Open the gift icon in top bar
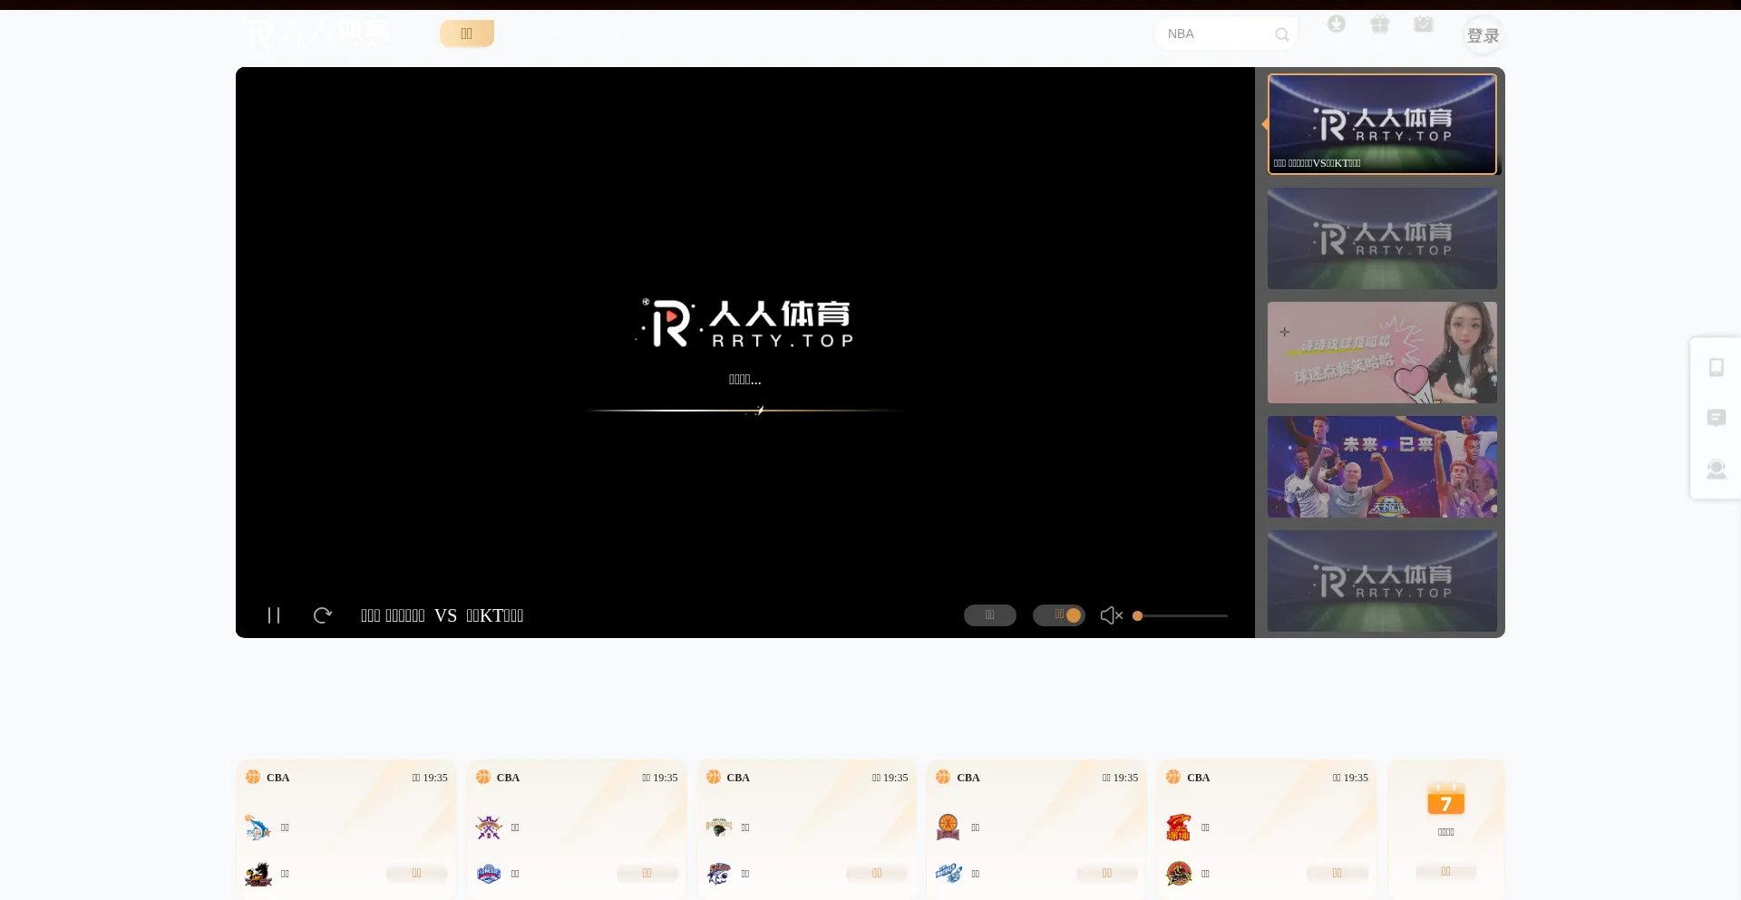1741x900 pixels. 1379,24
